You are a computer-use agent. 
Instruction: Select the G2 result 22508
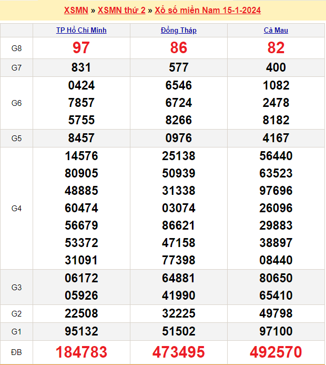[81, 313]
